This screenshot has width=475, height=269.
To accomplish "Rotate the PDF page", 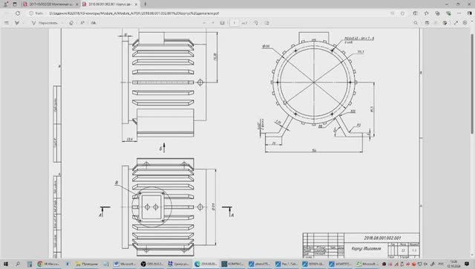I will click(x=256, y=23).
